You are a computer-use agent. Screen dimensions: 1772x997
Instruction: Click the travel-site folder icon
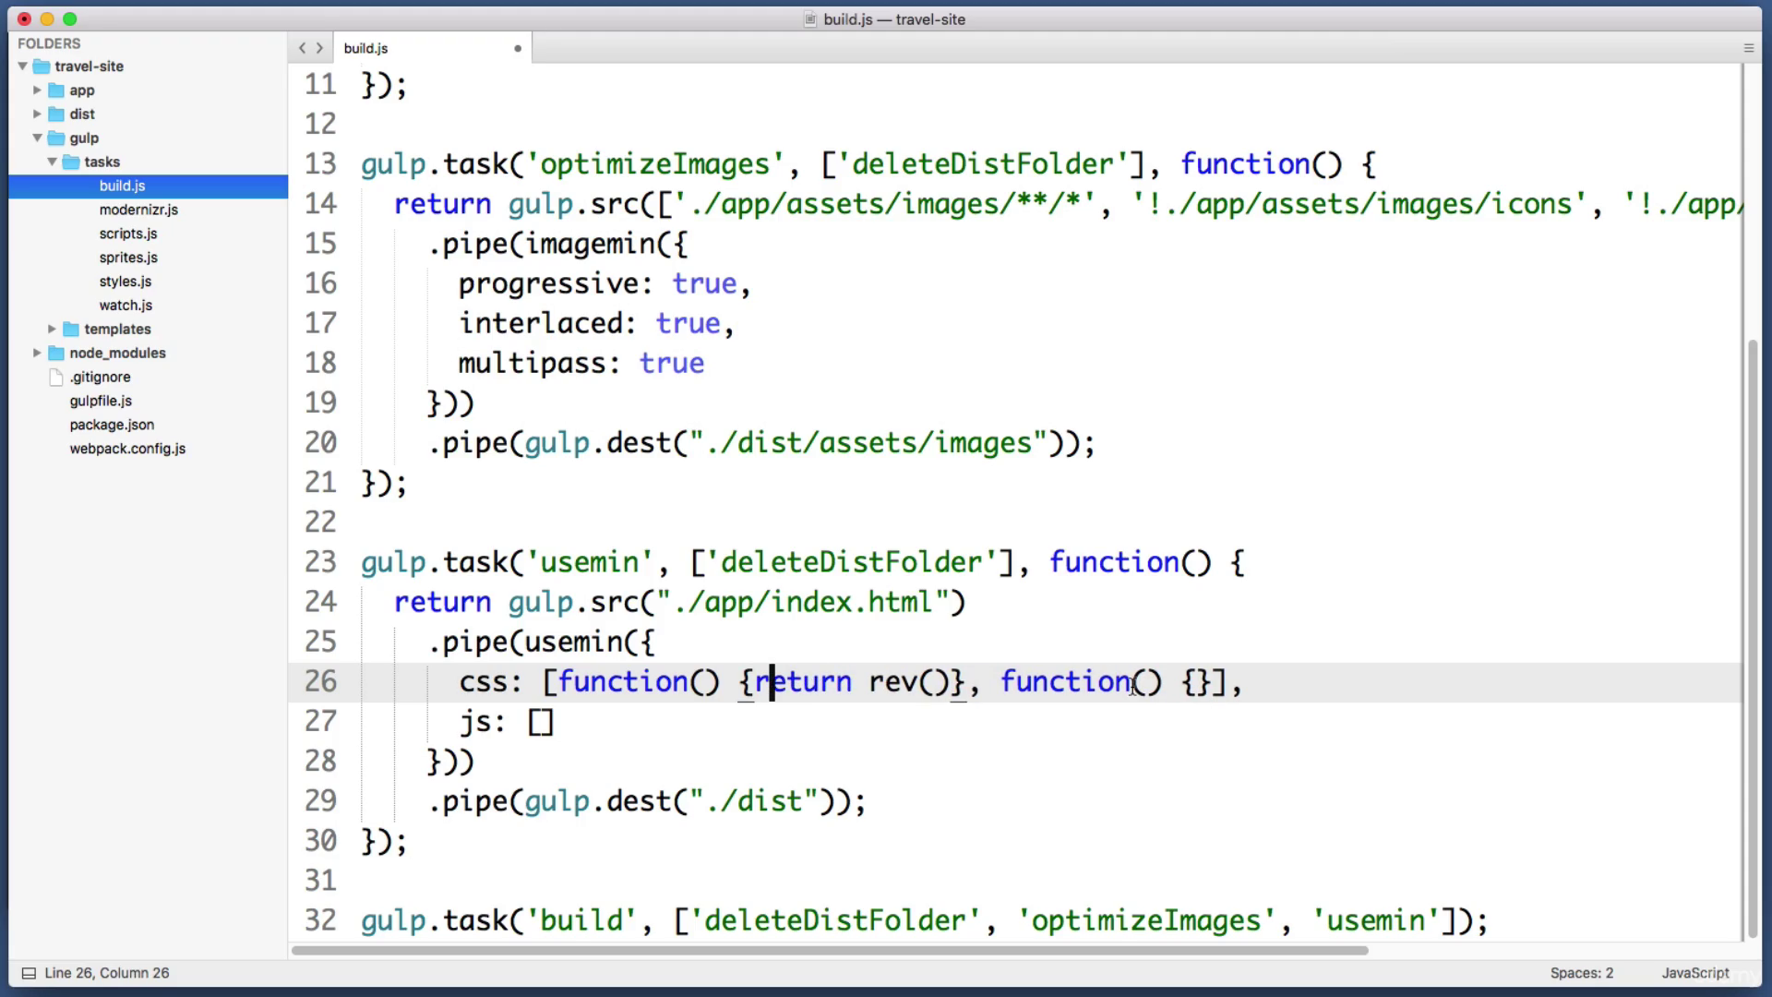click(x=42, y=66)
